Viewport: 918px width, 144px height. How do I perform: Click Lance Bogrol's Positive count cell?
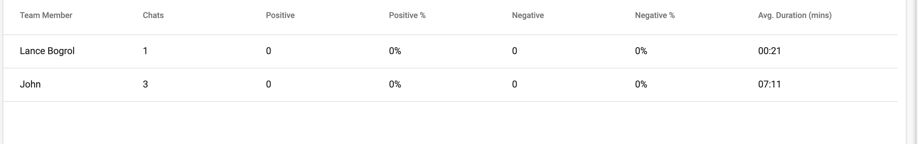[268, 51]
